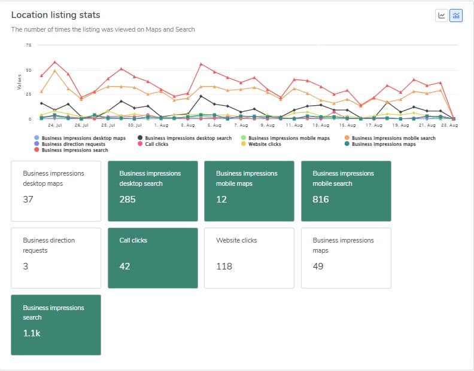Click the 24. Jul axis label
This screenshot has height=371, width=474.
pyautogui.click(x=54, y=125)
